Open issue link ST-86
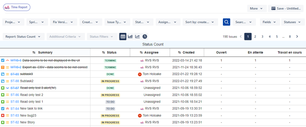Image resolution: width=306 pixels, height=127 pixels. coord(15,95)
